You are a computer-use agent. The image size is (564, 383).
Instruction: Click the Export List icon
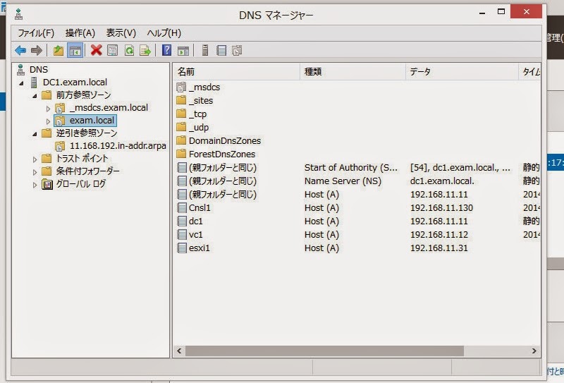tap(145, 50)
